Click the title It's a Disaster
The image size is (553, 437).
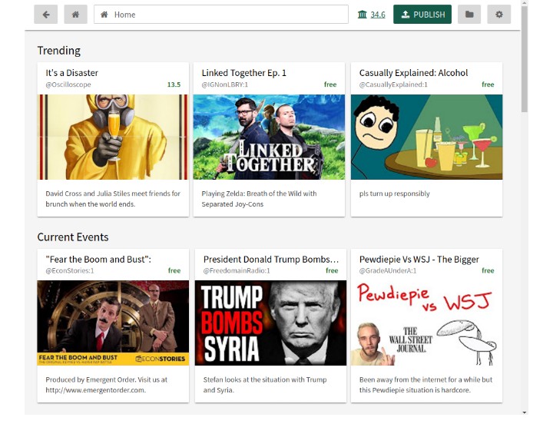click(72, 73)
